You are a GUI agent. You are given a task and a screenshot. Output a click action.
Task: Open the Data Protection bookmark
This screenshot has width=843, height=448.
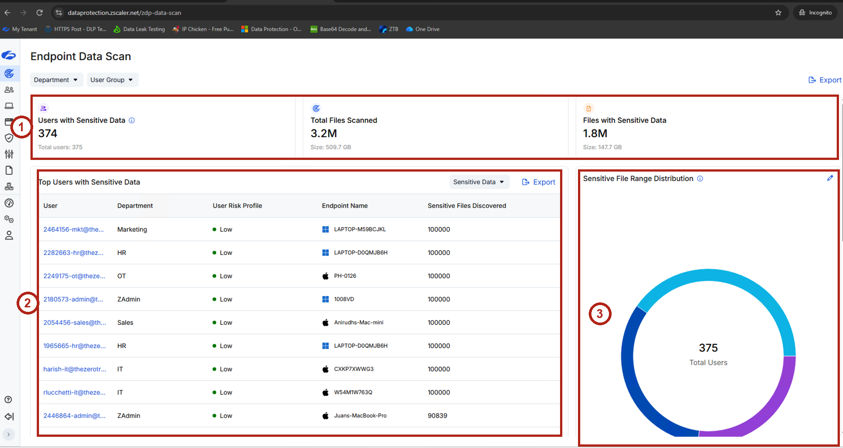tap(271, 29)
